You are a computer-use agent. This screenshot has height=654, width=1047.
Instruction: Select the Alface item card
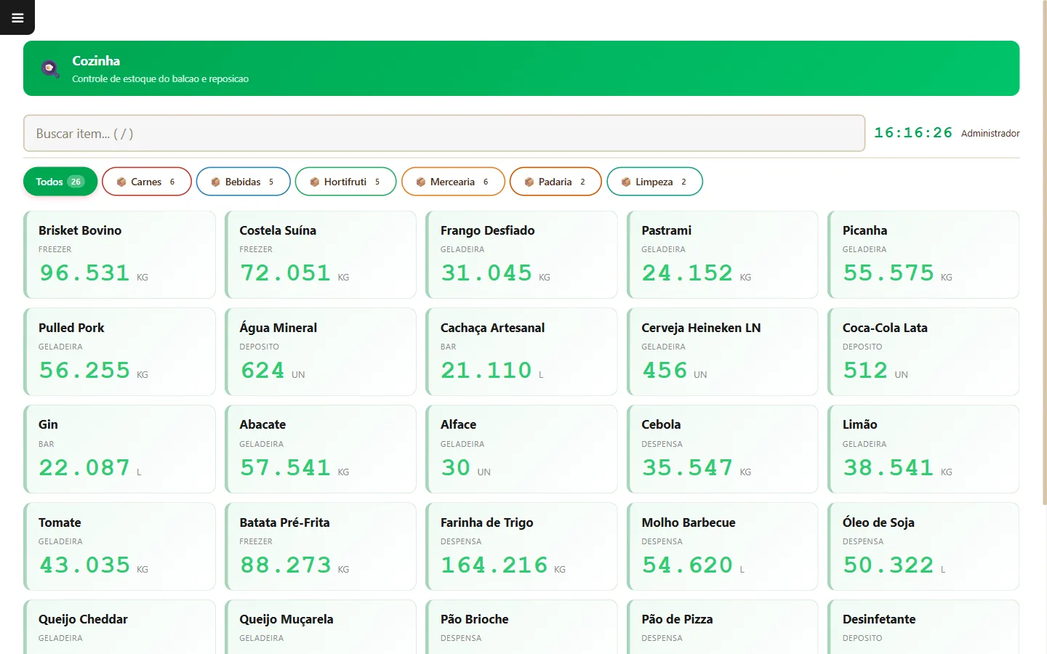(521, 449)
